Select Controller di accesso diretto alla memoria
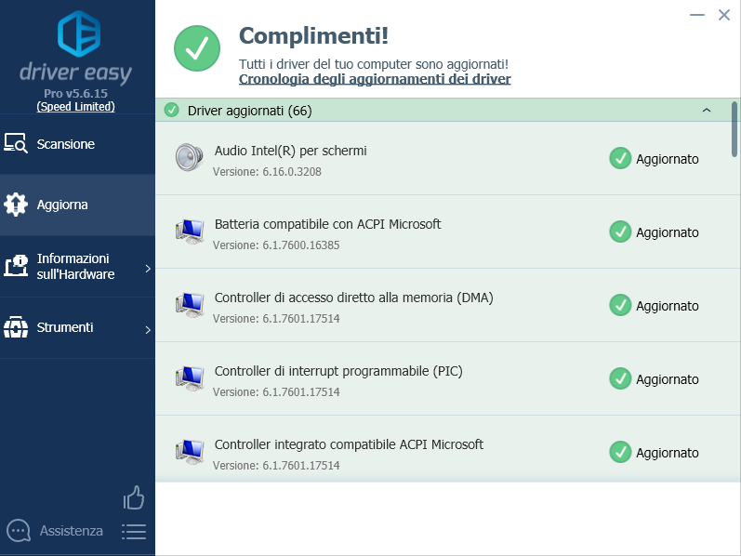This screenshot has width=741, height=556. pyautogui.click(x=354, y=298)
